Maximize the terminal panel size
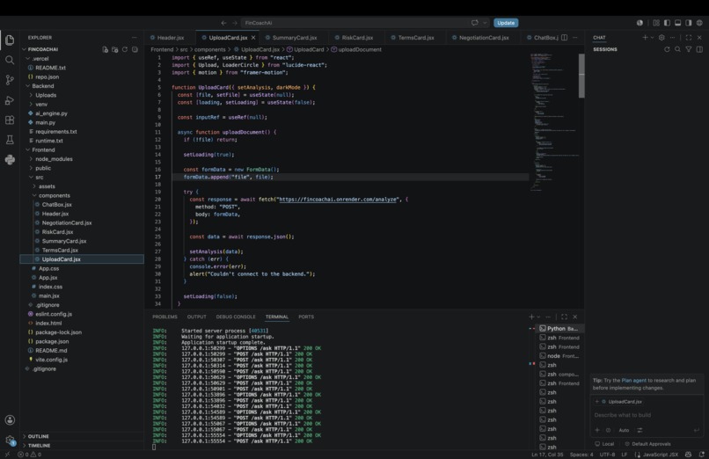This screenshot has height=459, width=709. click(x=564, y=317)
